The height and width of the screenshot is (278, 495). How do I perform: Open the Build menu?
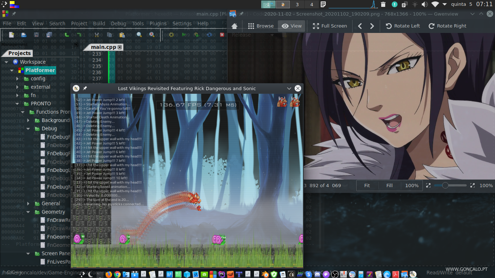coord(99,24)
